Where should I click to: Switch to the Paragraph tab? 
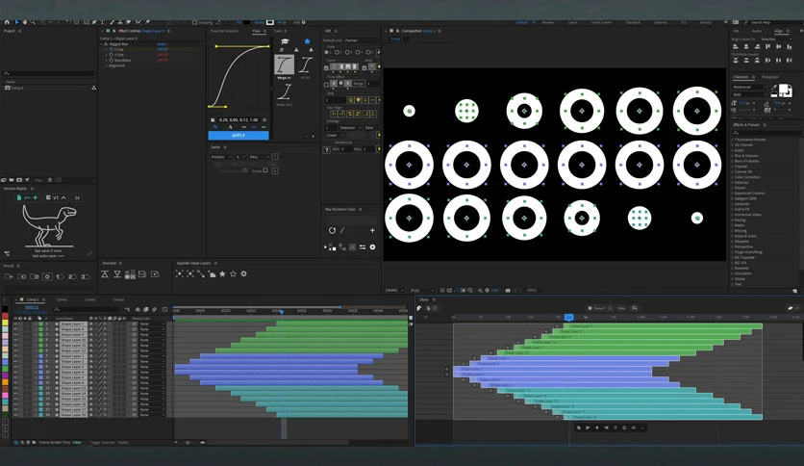[770, 76]
